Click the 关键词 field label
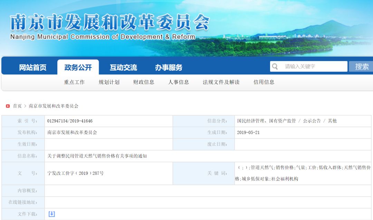Viewport: 373px width, 220px height. [x=217, y=173]
